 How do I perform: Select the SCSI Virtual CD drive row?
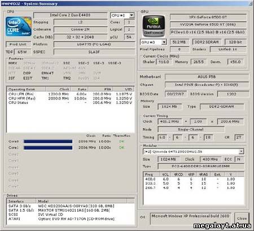(71, 215)
